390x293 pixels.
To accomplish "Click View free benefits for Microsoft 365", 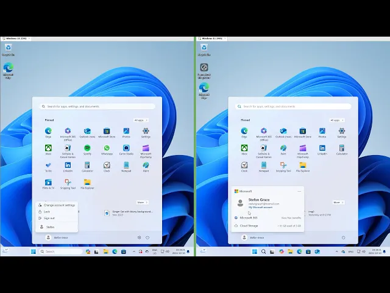I will click(291, 218).
